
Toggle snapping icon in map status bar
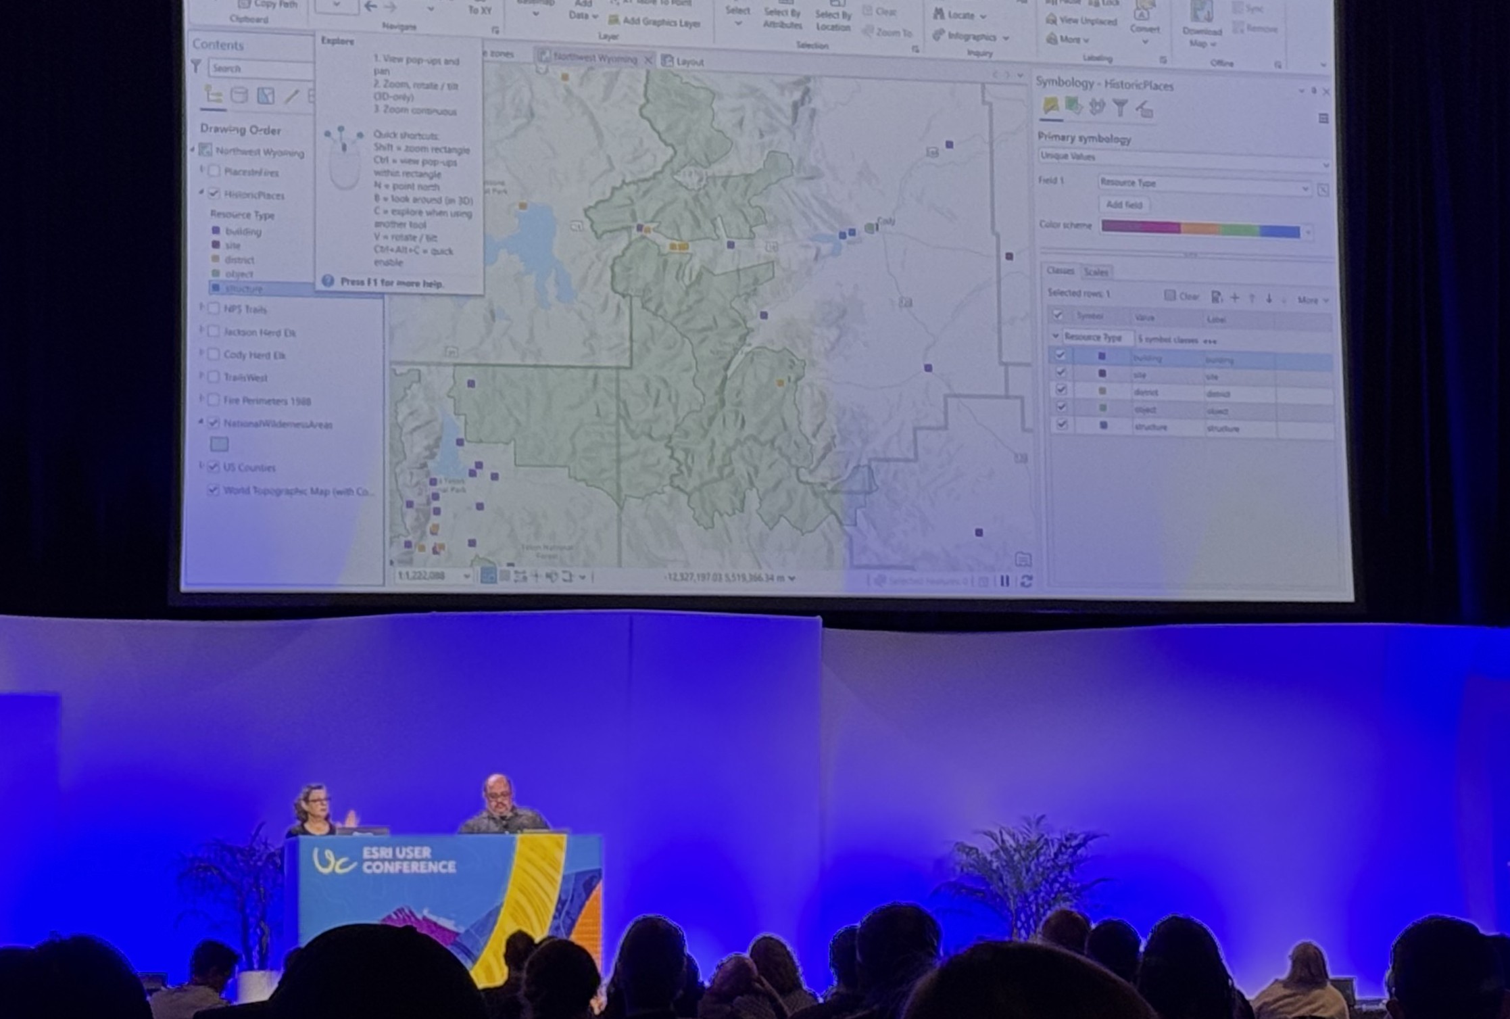coord(487,576)
